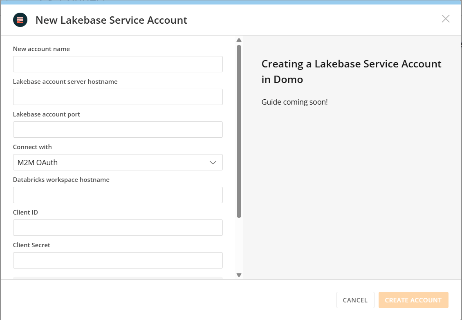Close the New Lakebase Service Account dialog
This screenshot has height=320, width=462.
446,19
